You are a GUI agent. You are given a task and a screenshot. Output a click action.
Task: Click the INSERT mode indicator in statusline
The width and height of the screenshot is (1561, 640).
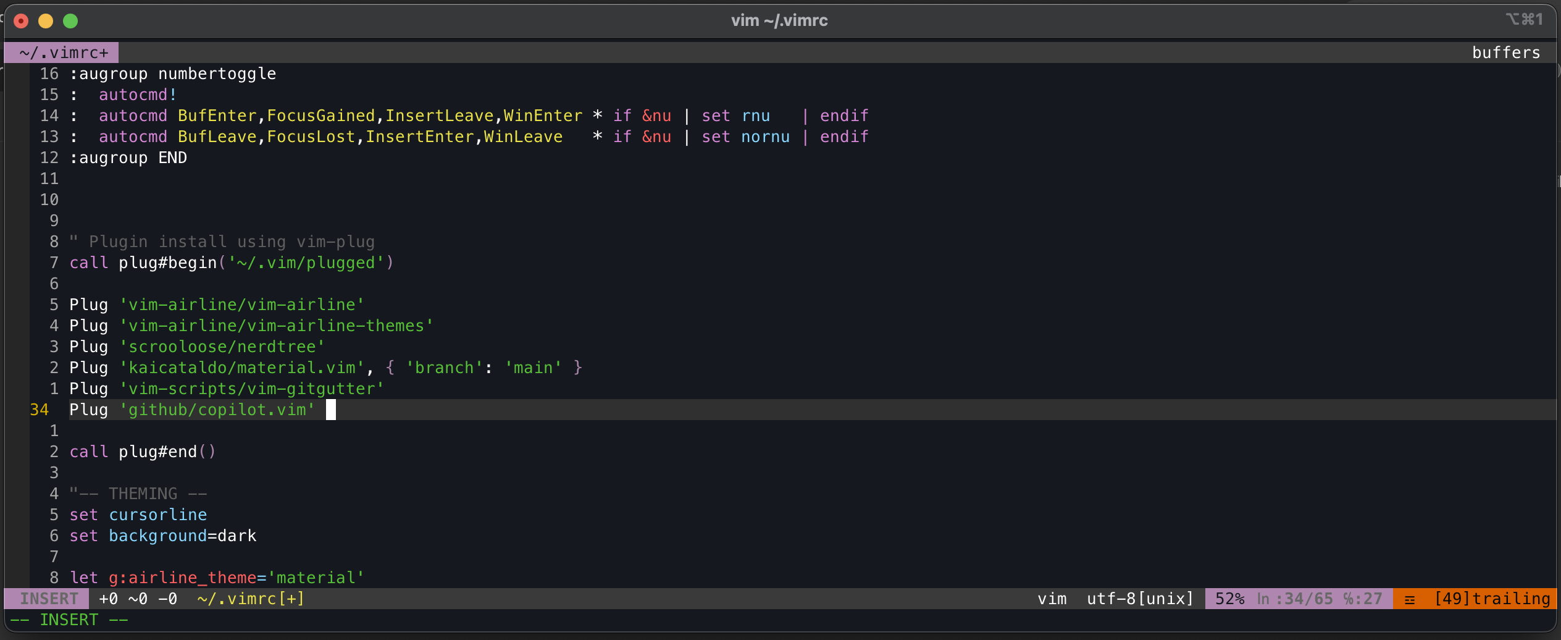coord(48,599)
